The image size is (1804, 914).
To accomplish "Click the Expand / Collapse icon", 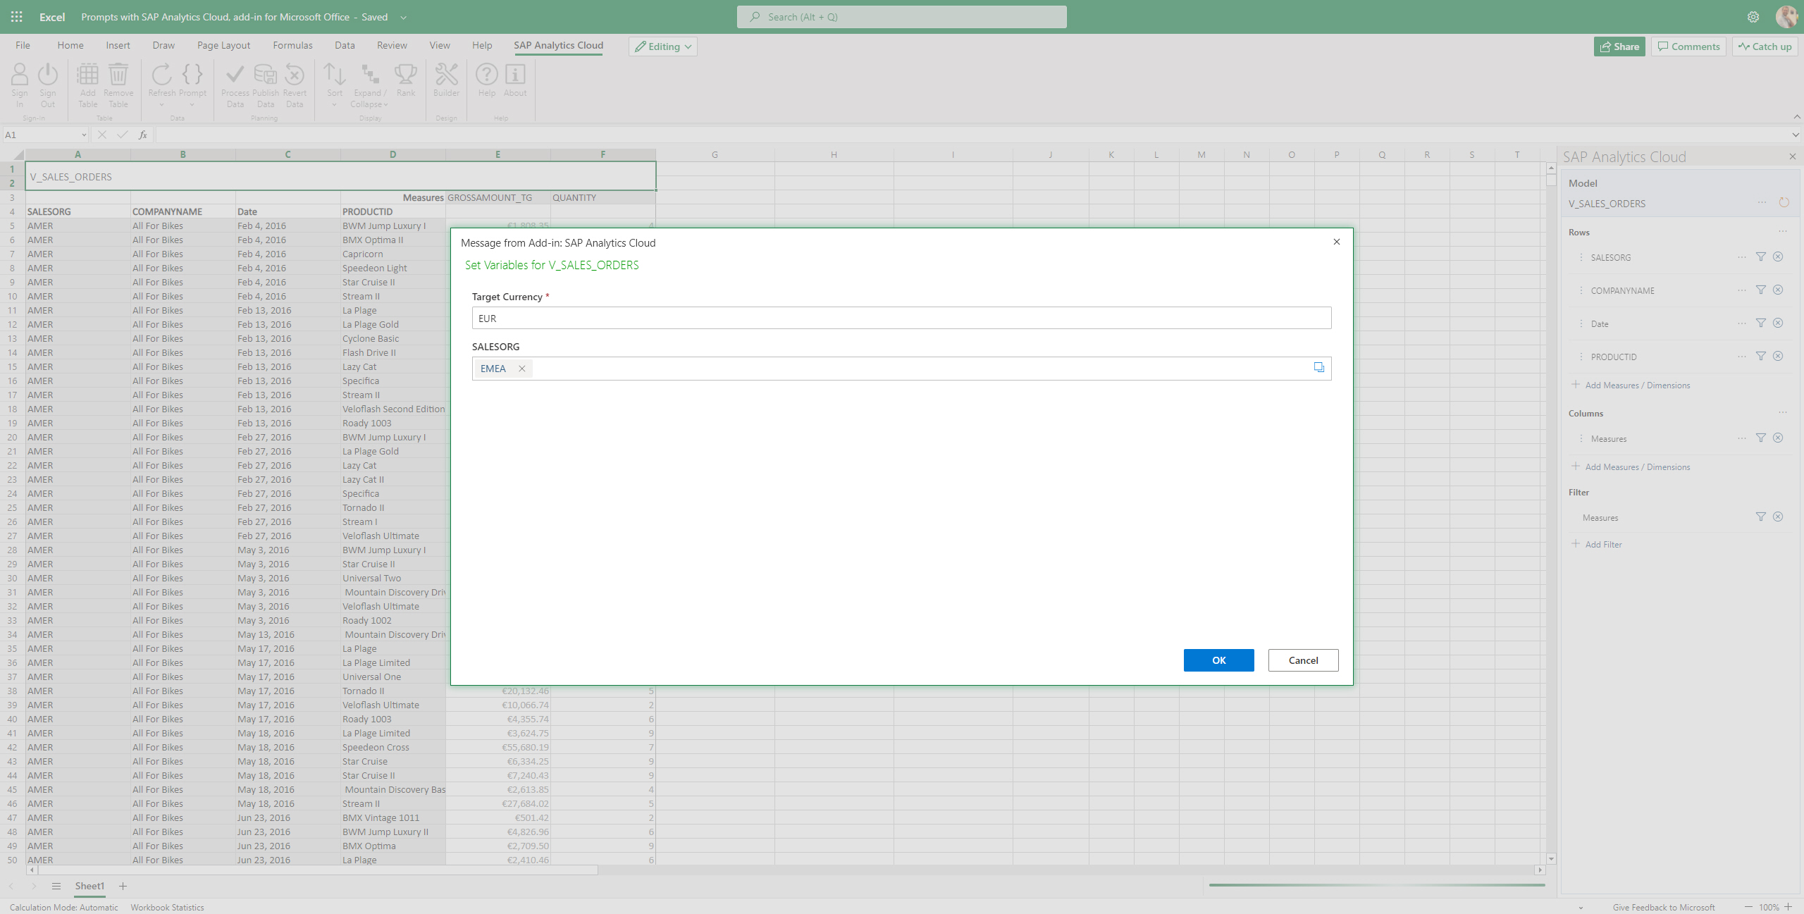I will tap(370, 75).
